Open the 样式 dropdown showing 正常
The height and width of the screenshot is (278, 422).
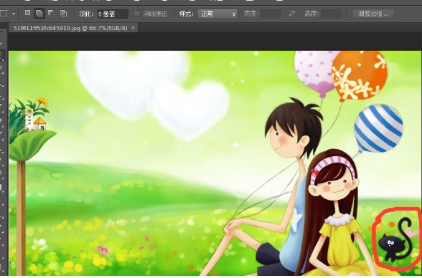pos(217,14)
